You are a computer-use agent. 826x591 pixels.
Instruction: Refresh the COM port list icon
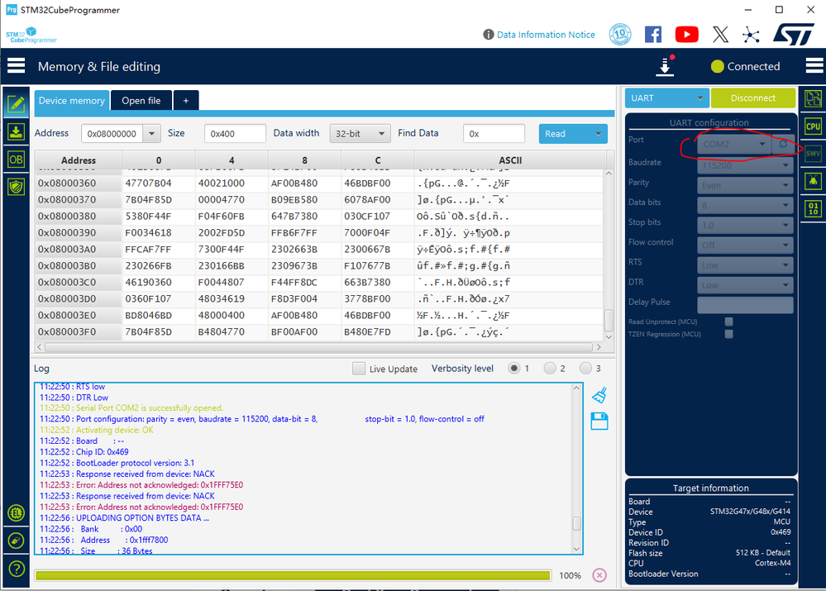(x=783, y=144)
